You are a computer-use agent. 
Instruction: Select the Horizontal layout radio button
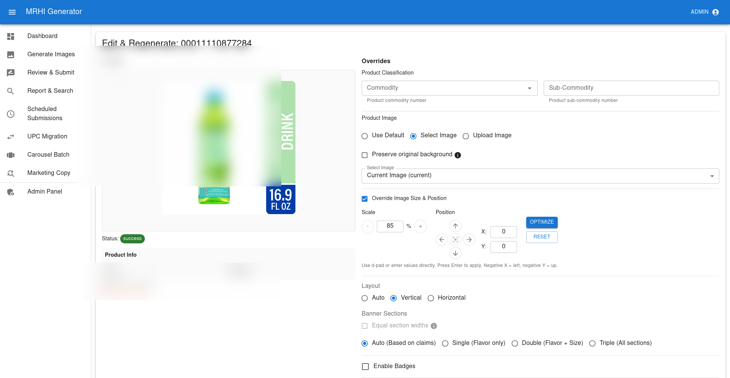tap(431, 298)
